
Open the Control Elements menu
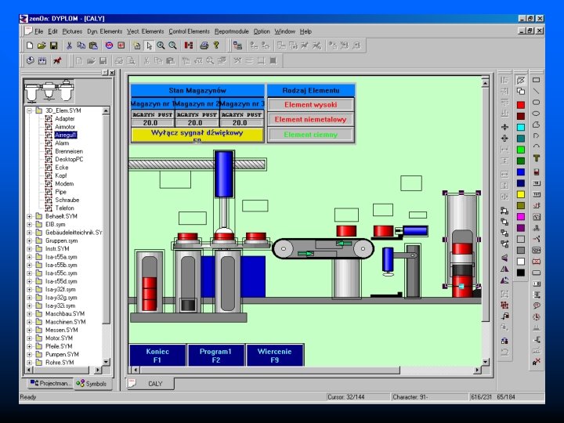pos(189,31)
